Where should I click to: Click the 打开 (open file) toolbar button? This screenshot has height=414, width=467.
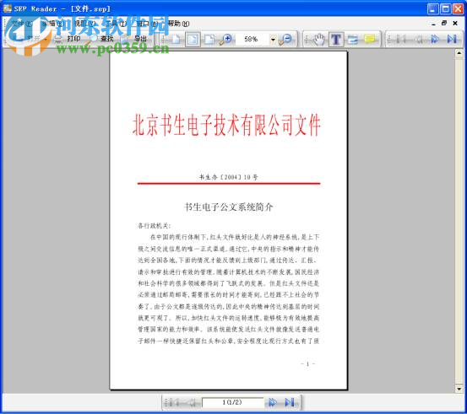click(x=27, y=39)
